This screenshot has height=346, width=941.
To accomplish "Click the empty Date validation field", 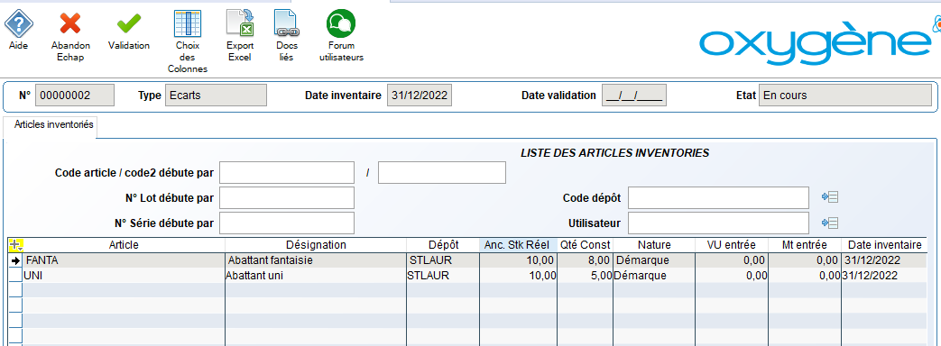I will coord(634,96).
